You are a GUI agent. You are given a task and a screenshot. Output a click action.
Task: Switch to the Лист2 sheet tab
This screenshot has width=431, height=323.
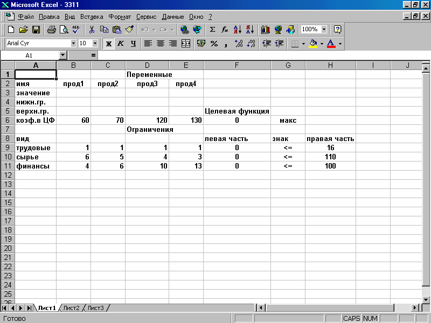(x=71, y=308)
